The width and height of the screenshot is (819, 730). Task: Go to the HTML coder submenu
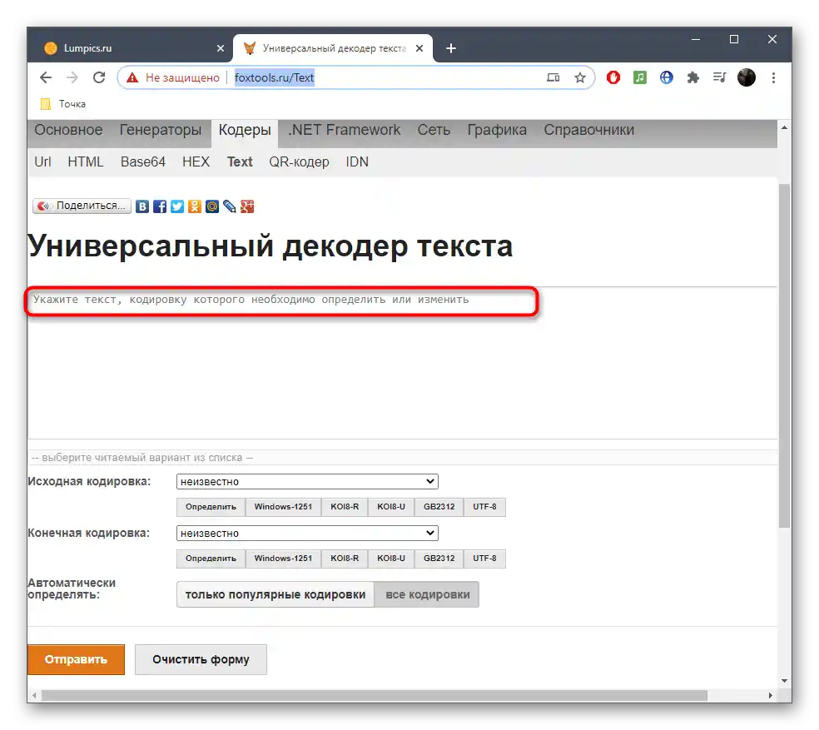86,162
